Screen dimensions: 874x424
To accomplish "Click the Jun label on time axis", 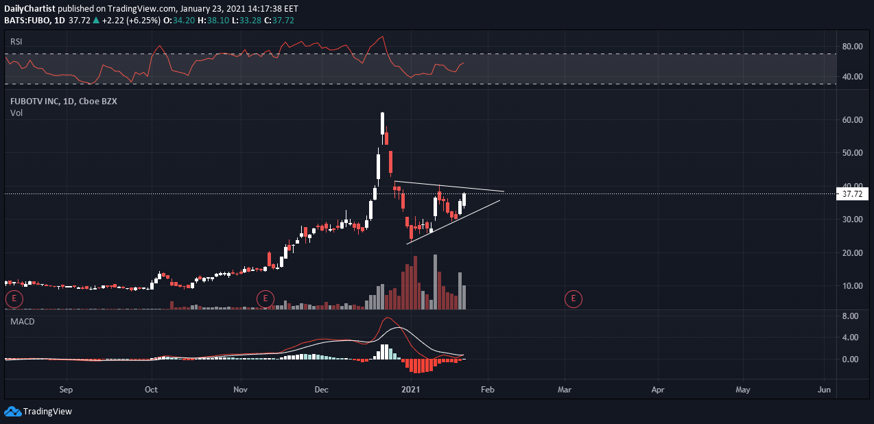I will click(x=825, y=390).
